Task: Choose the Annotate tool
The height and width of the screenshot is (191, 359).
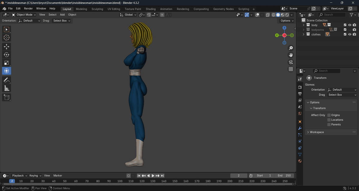Action: (x=7, y=80)
